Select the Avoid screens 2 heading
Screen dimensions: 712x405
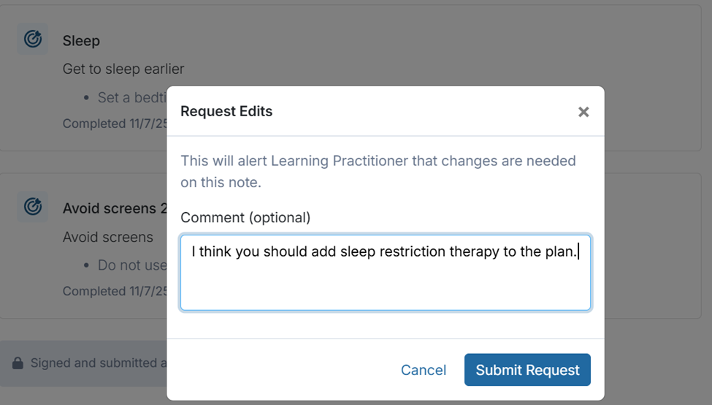[109, 208]
